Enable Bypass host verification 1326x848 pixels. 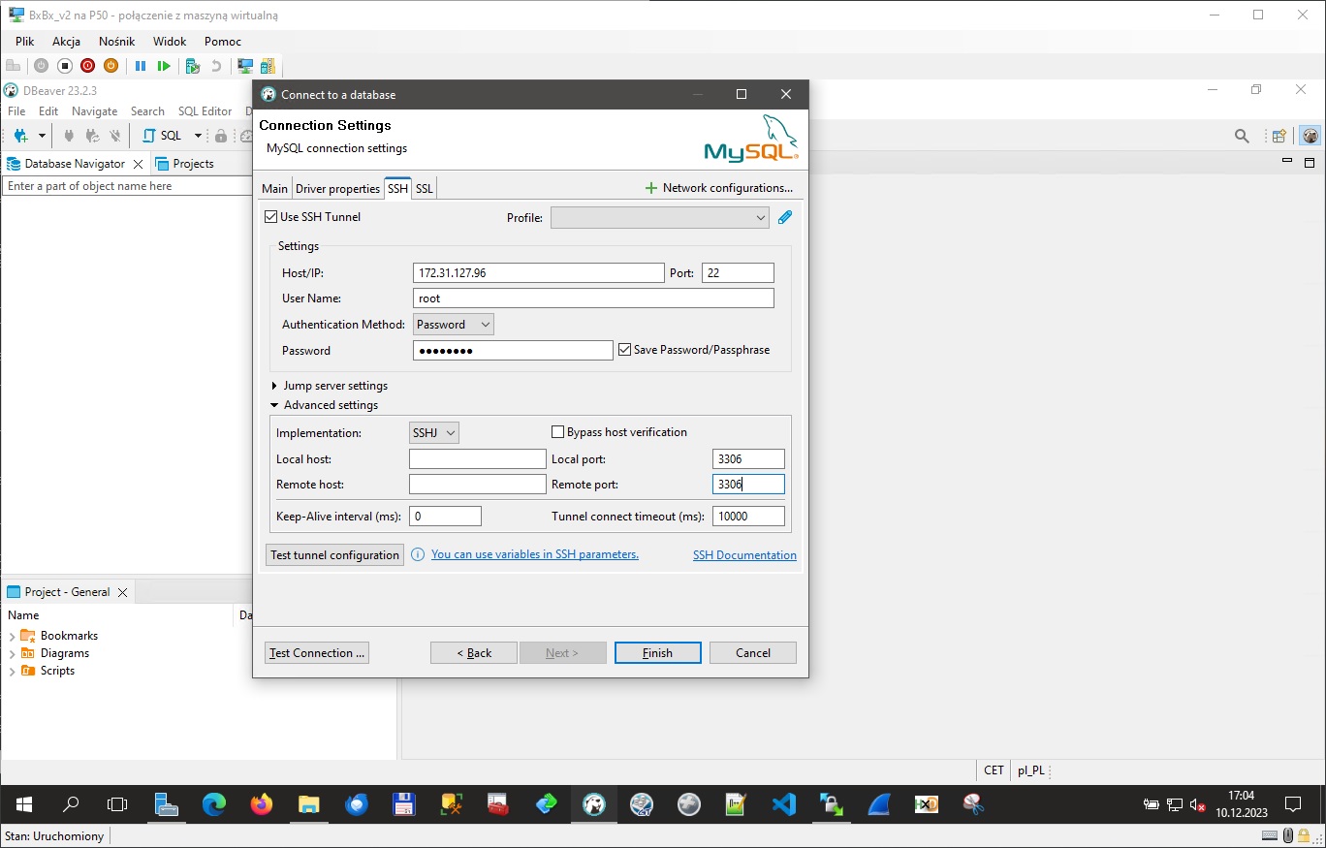coord(558,432)
